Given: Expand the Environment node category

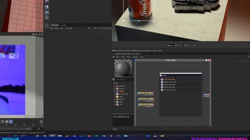Looking at the screenshot, I should 114,94.
